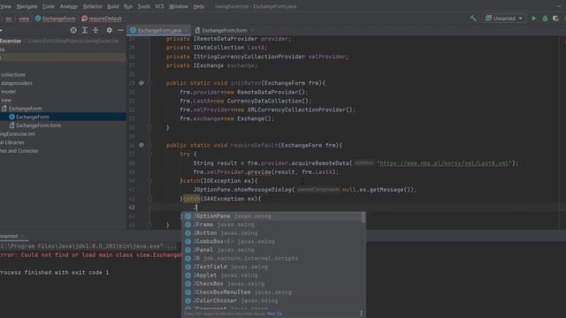Select the .iml file in project tree
This screenshot has width=566, height=318.
18,133
